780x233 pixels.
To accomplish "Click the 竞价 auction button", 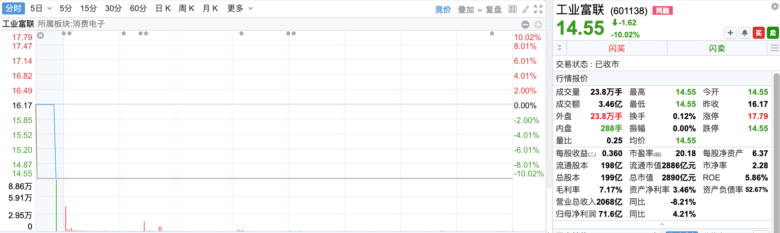I will click(443, 10).
